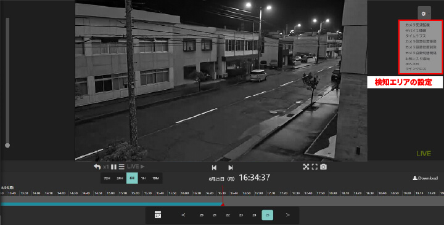Select カメラ死活監視 from settings menu
Image resolution: width=444 pixels, height=225 pixels.
click(417, 25)
